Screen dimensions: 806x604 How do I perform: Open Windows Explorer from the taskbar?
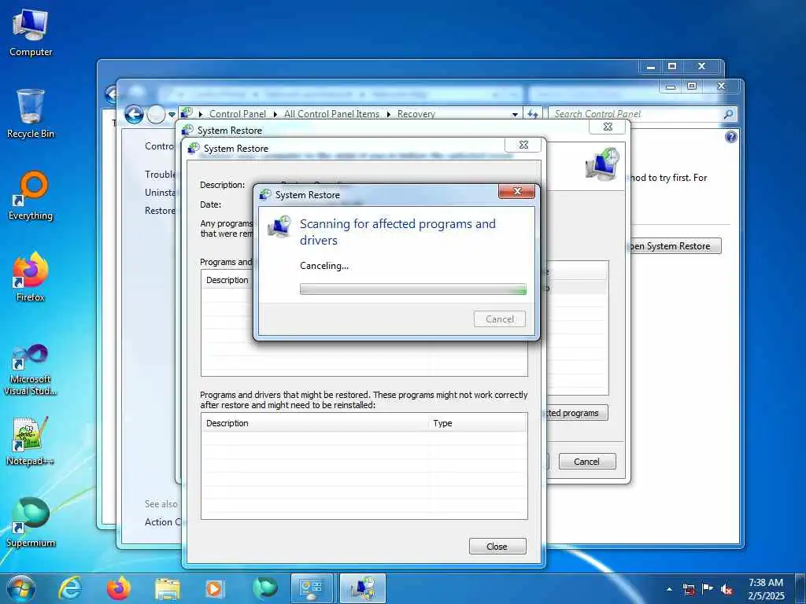168,588
